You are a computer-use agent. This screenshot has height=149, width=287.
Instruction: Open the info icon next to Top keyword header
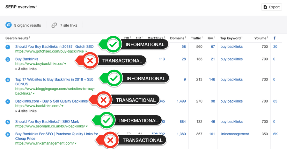(x=242, y=37)
